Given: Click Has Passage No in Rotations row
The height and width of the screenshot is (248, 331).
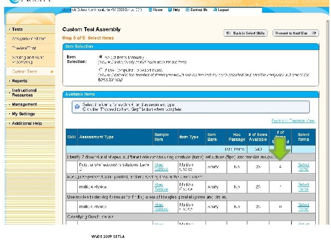Looking at the screenshot, I should [x=237, y=167].
